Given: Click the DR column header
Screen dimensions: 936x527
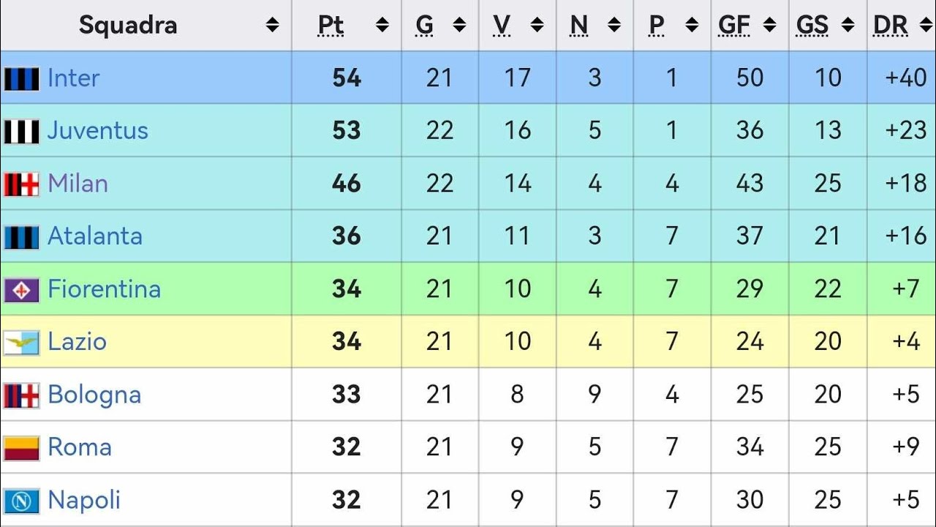Looking at the screenshot, I should (x=890, y=26).
